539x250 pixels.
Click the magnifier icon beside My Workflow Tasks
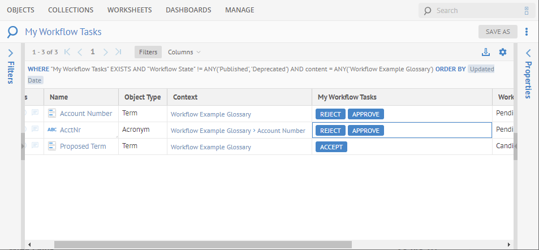pos(12,32)
